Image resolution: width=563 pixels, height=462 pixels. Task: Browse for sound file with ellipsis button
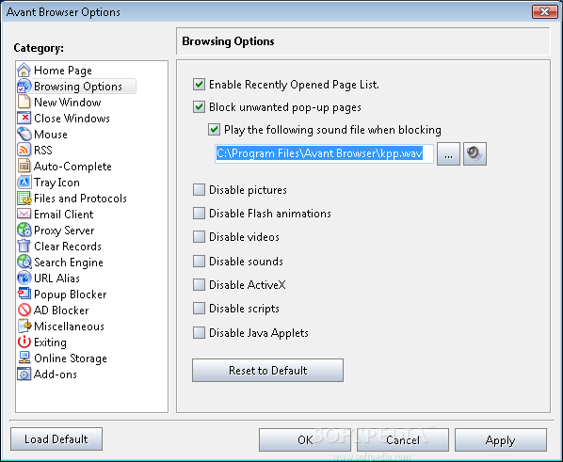(448, 154)
